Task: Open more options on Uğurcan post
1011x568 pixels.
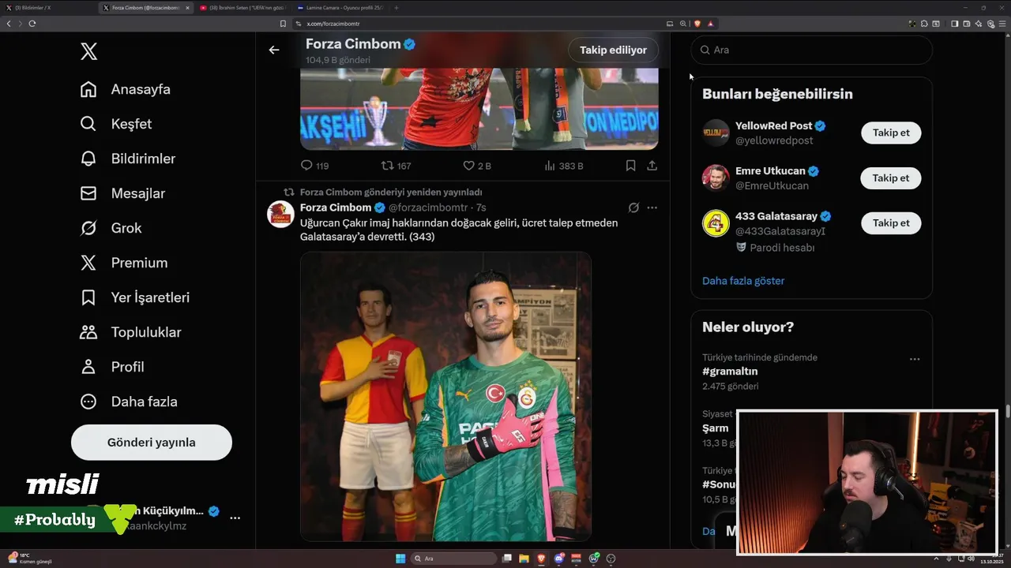Action: click(x=652, y=207)
